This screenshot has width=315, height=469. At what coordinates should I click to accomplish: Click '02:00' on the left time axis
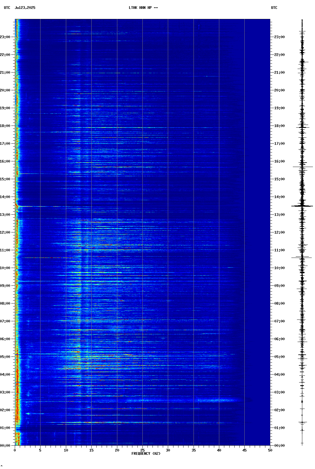tap(5, 410)
